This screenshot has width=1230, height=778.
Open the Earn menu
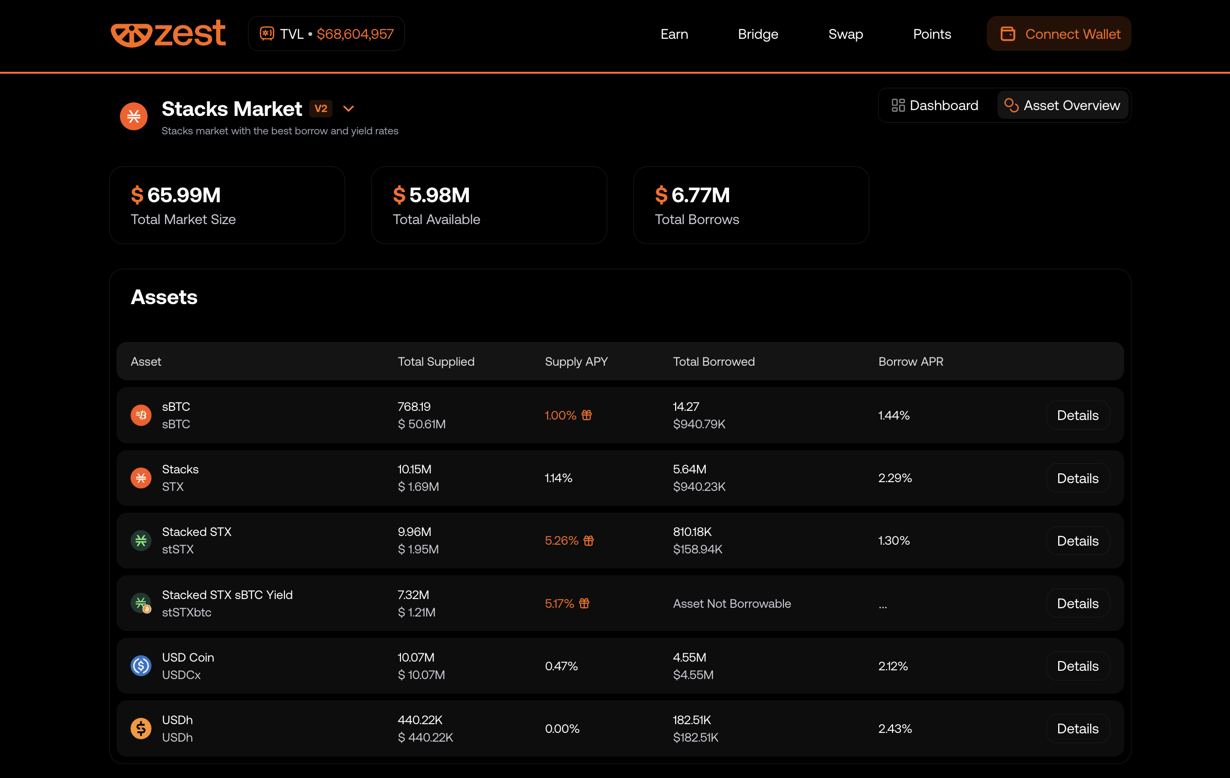click(674, 33)
